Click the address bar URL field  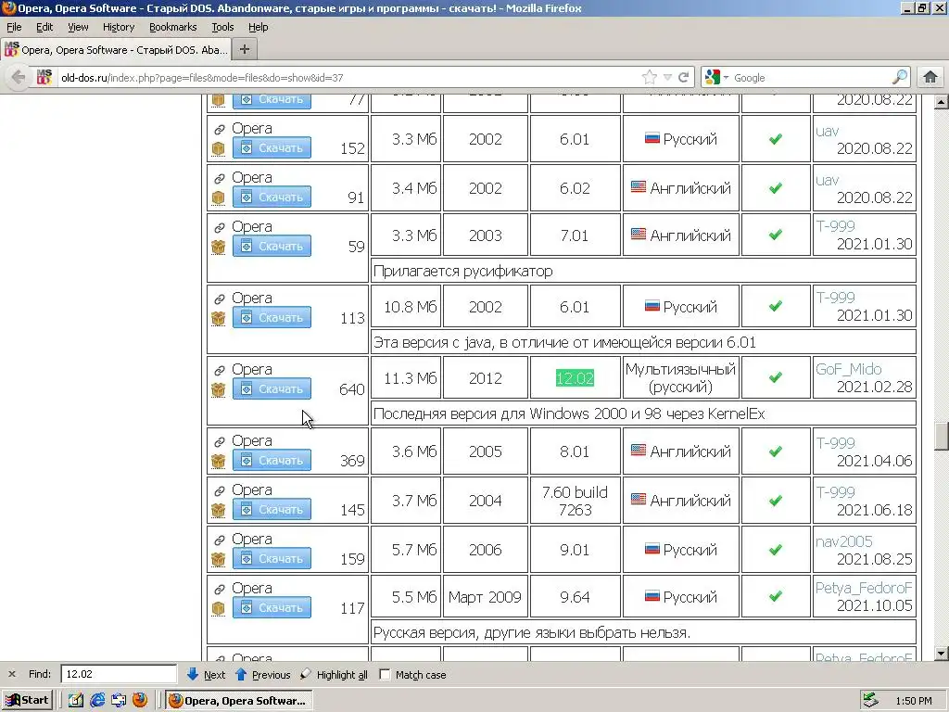click(x=348, y=78)
